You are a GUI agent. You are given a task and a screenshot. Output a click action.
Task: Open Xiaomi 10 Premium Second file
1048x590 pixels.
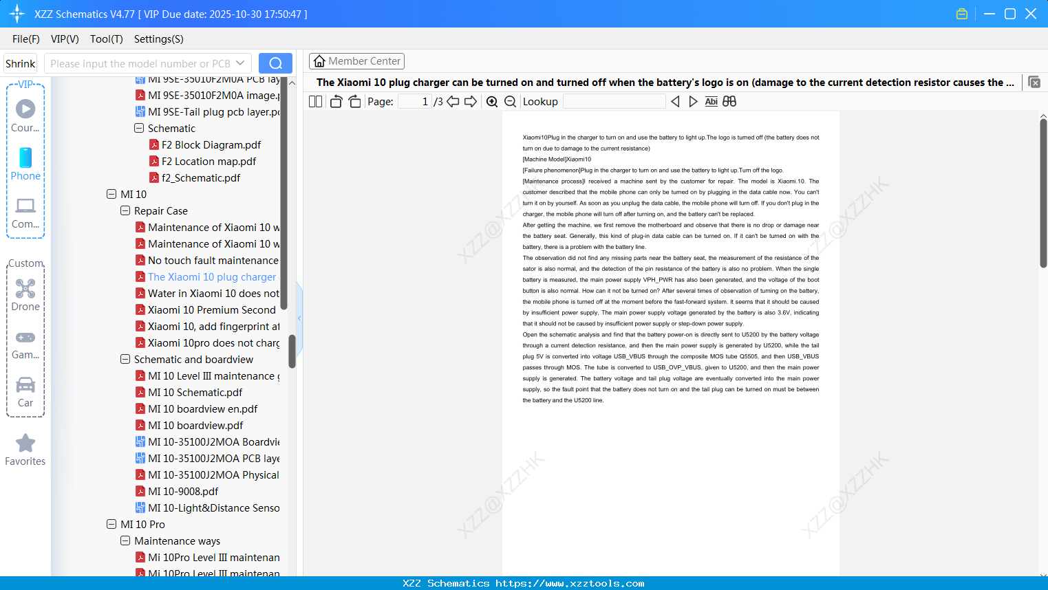[x=212, y=310]
